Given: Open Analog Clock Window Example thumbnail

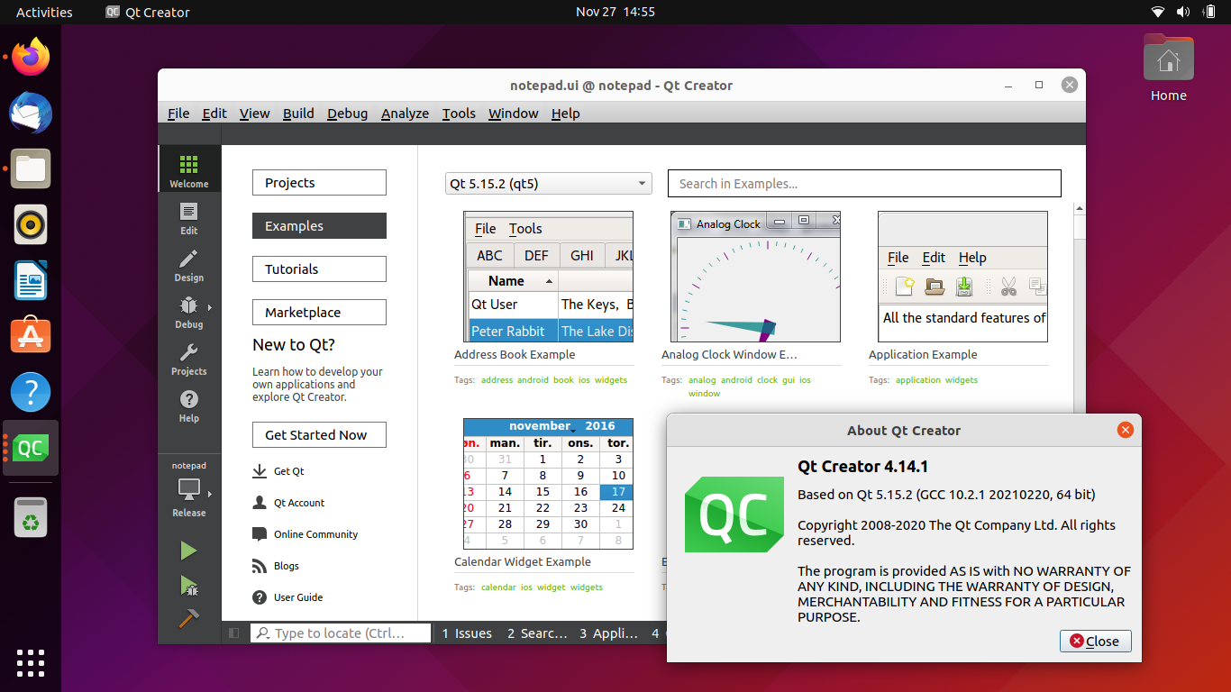Looking at the screenshot, I should 755,277.
